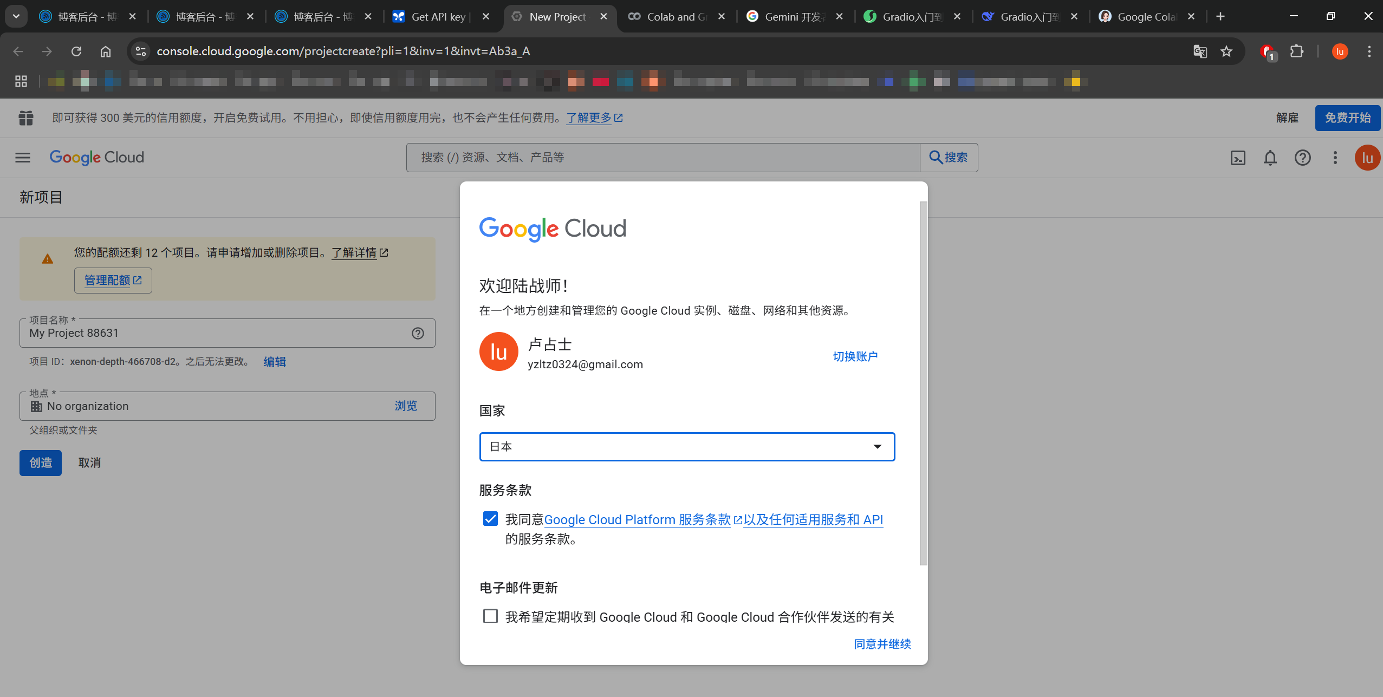Viewport: 1383px width, 697px height.
Task: Enable the email updates checkbox
Action: [490, 616]
